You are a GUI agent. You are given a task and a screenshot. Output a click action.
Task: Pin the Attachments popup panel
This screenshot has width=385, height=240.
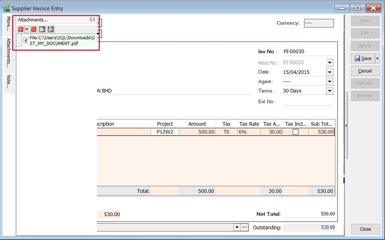pyautogui.click(x=91, y=19)
